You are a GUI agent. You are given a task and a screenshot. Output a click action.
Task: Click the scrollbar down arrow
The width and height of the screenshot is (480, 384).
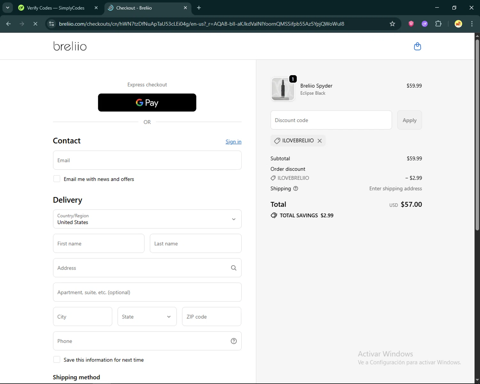(x=477, y=380)
